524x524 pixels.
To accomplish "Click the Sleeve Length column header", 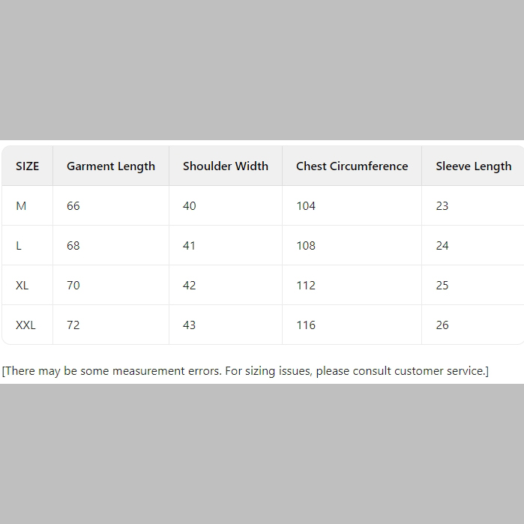I will 473,166.
